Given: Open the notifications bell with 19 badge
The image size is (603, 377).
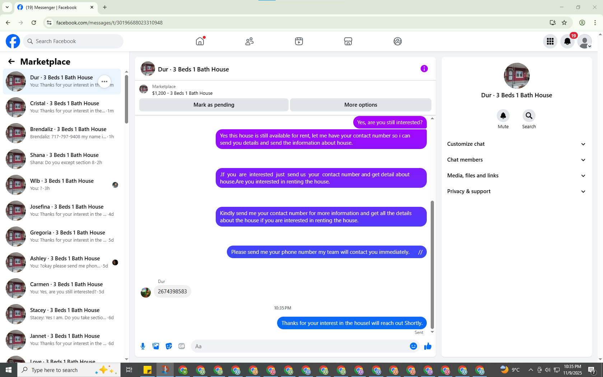Looking at the screenshot, I should (567, 41).
